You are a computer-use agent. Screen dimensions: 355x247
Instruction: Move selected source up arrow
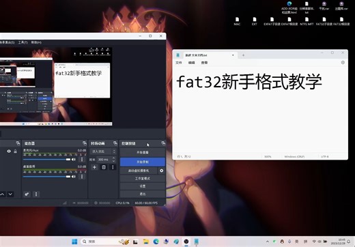pos(2,194)
